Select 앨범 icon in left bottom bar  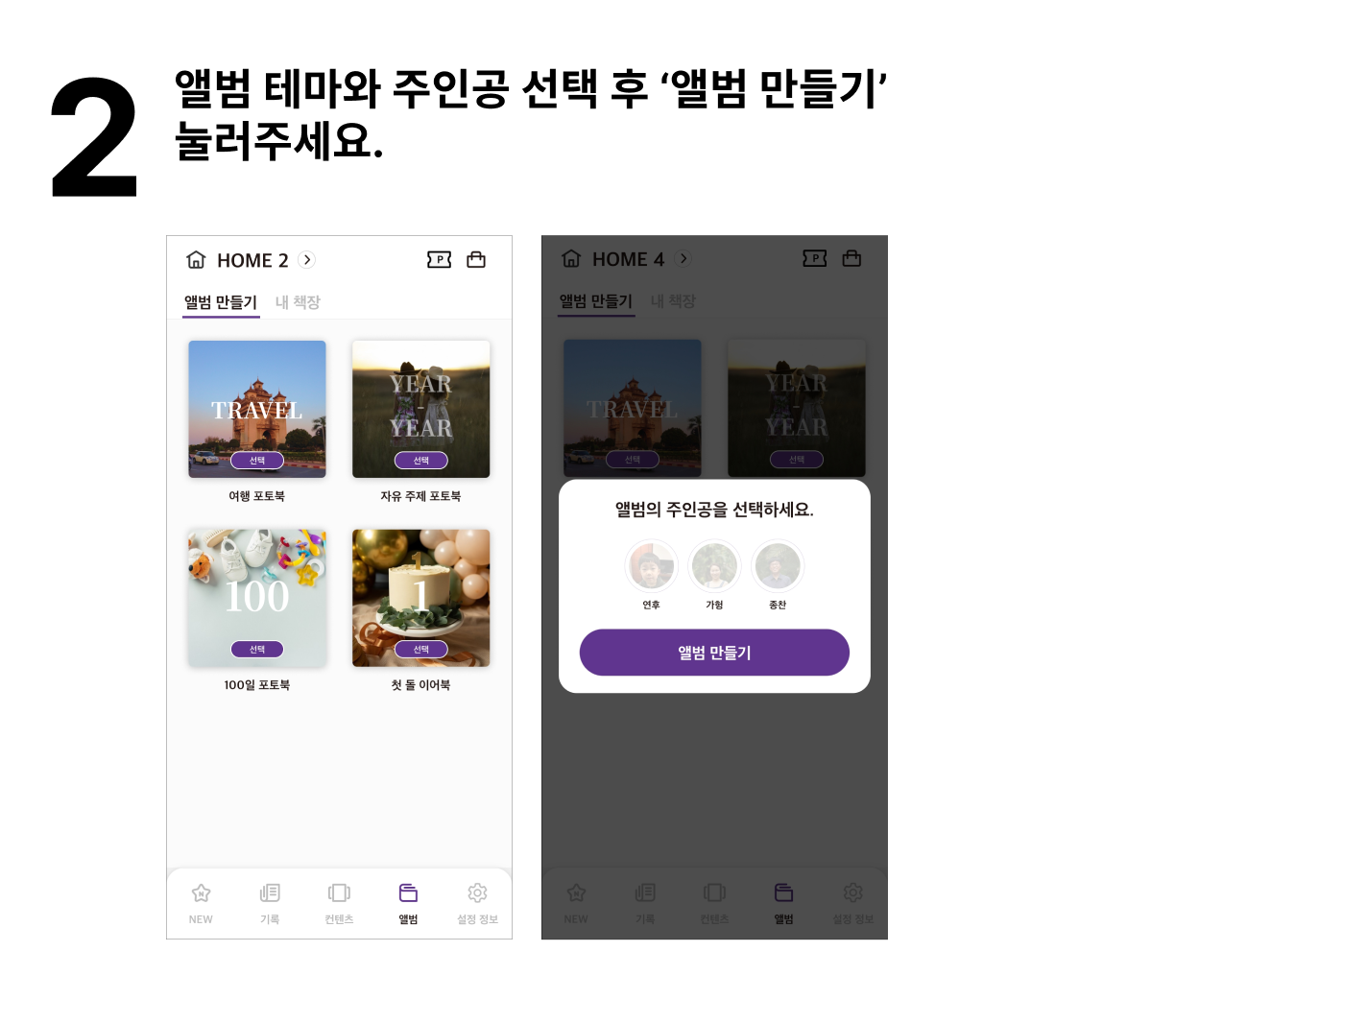coord(408,893)
